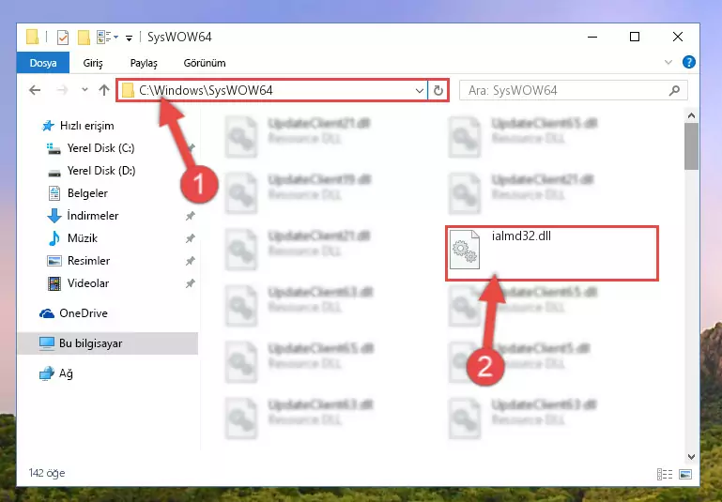Go forward with the forward arrow
722x502 pixels.
62,90
